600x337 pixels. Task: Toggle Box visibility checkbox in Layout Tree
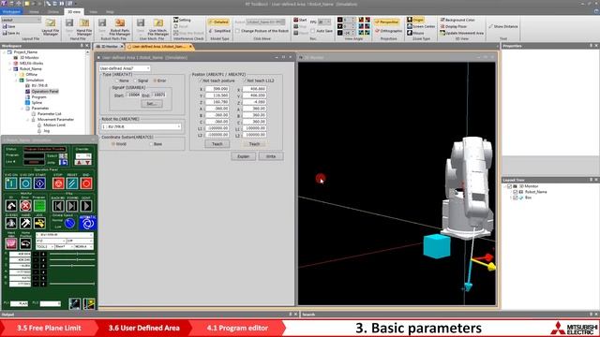[515, 198]
